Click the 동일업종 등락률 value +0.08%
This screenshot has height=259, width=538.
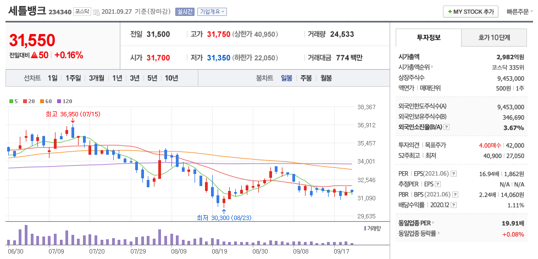click(513, 234)
